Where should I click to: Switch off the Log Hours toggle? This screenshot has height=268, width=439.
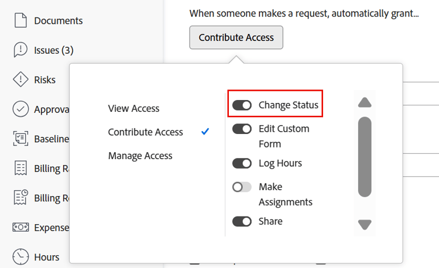pos(242,163)
